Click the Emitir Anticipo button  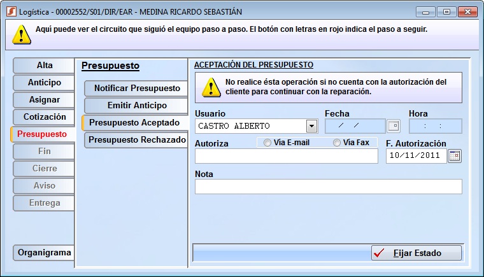pyautogui.click(x=137, y=106)
